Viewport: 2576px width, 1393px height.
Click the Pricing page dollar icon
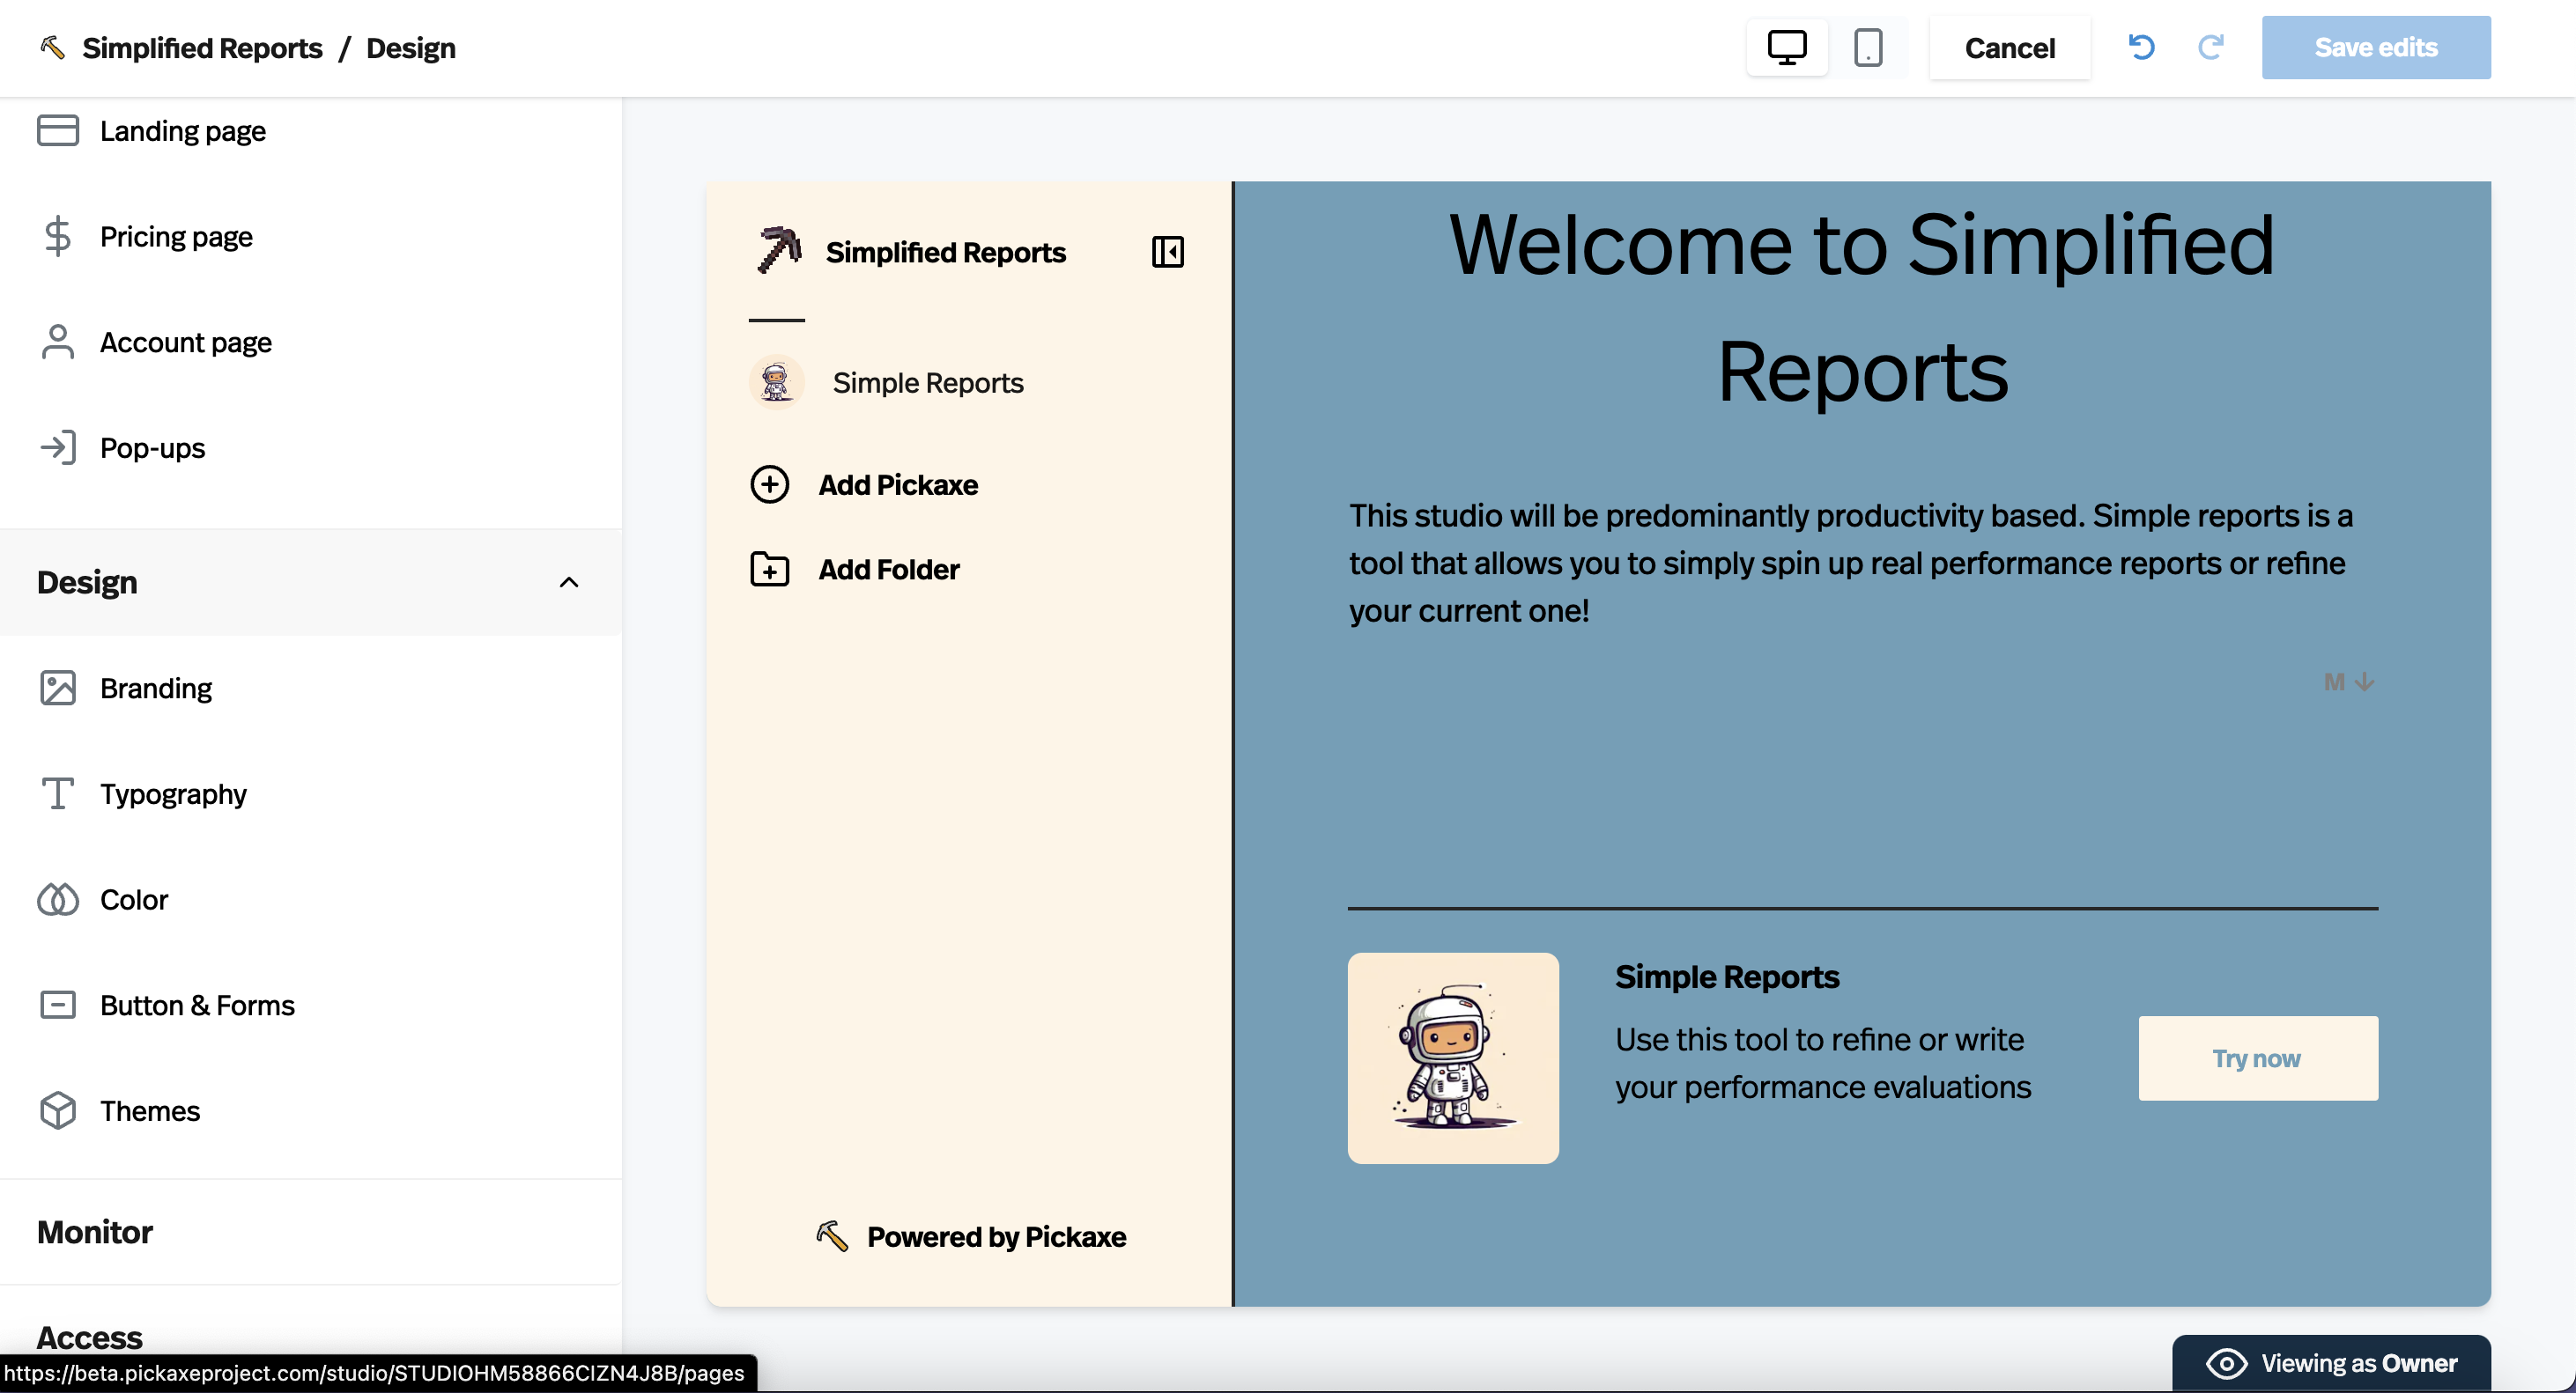[x=58, y=236]
